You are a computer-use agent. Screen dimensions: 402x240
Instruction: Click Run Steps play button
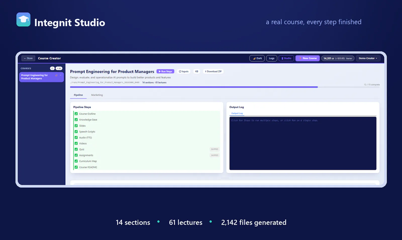[x=165, y=71]
